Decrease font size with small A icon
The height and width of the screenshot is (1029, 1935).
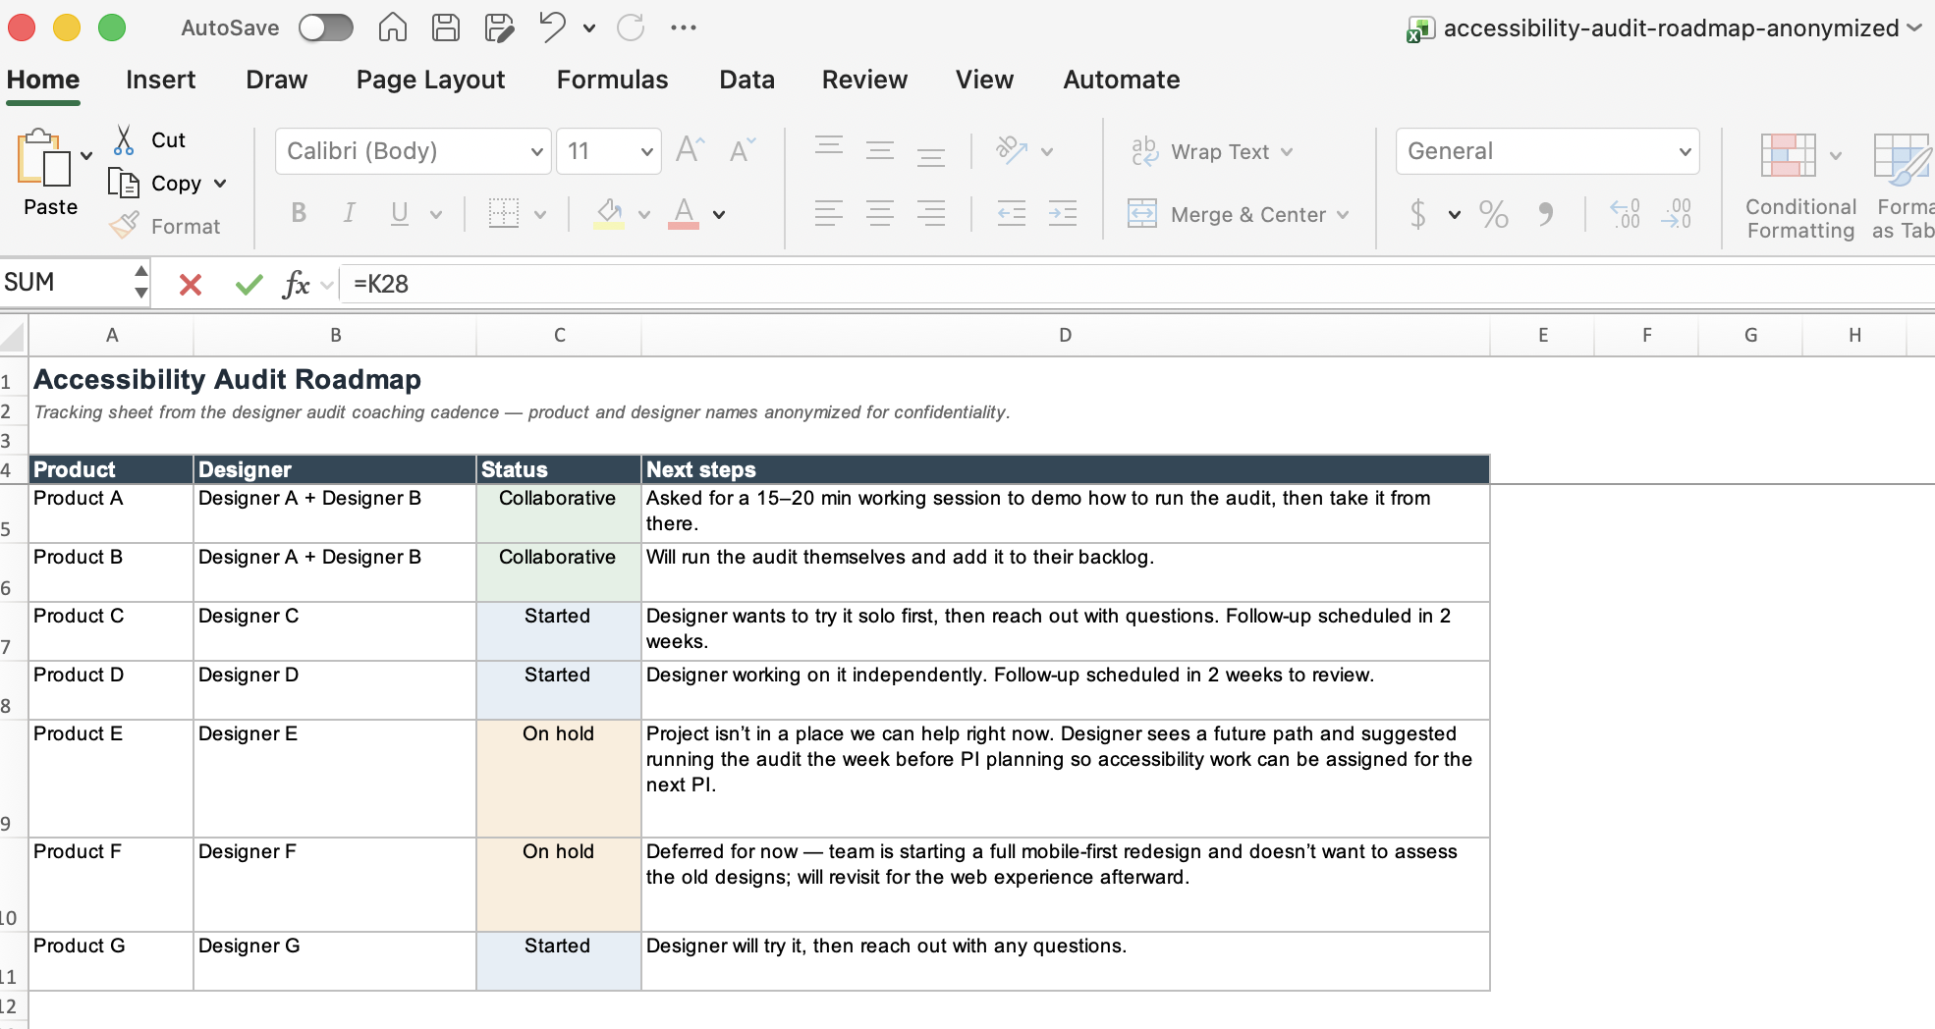pos(743,150)
